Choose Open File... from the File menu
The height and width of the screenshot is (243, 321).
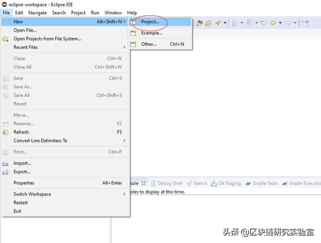coord(65,30)
